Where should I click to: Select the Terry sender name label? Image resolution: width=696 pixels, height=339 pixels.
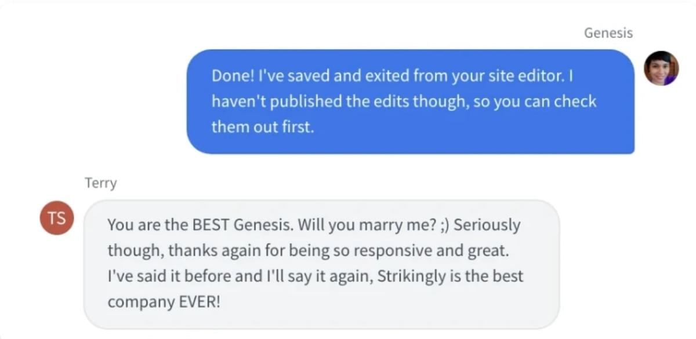100,183
